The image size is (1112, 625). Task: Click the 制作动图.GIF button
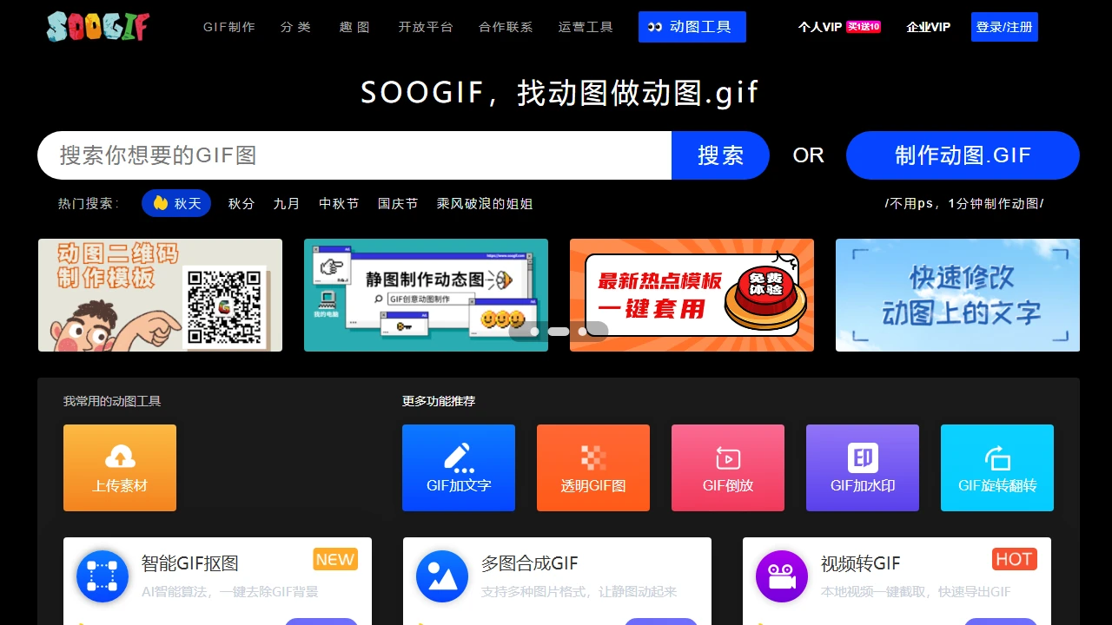[x=963, y=155]
